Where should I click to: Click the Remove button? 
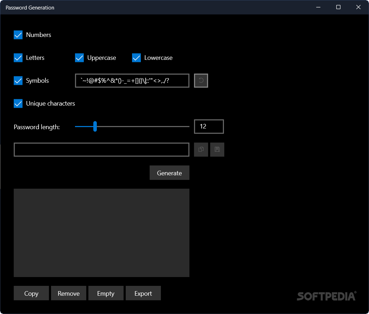[69, 293]
